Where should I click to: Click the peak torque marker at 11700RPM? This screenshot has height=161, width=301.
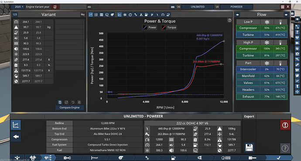221,64
